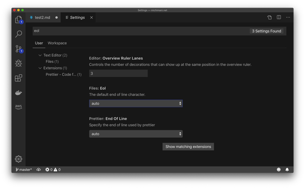This screenshot has height=188, width=305.
Task: Open the AWS explorer view
Action: coord(19,107)
